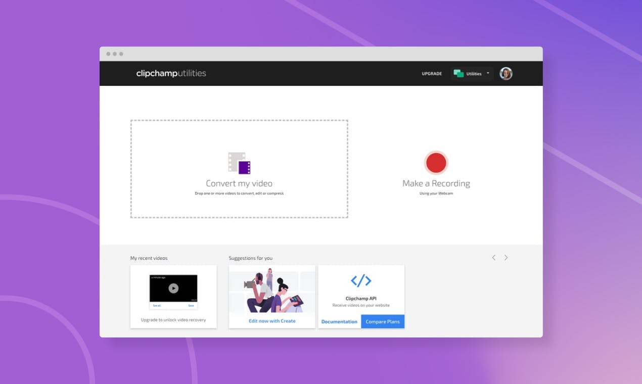Open the user profile avatar menu
Viewport: 642px width, 384px height.
coord(506,74)
